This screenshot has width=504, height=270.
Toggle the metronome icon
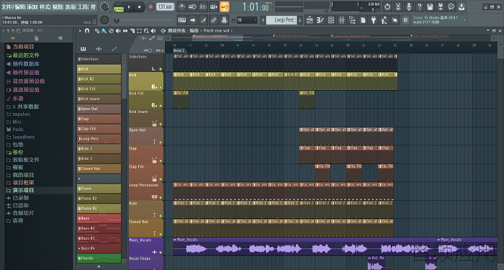pyautogui.click(x=181, y=6)
